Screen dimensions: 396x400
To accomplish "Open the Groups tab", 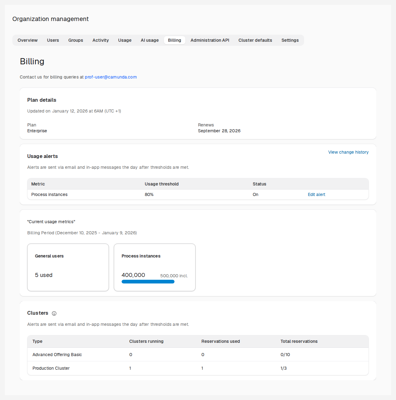I will pos(76,40).
